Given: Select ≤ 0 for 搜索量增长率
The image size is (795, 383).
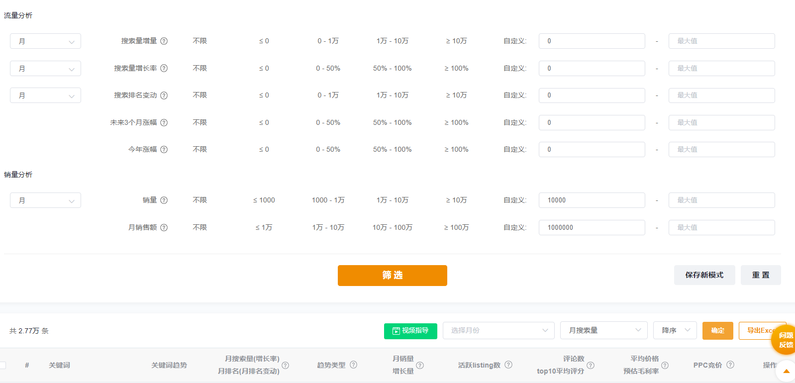Looking at the screenshot, I should pyautogui.click(x=264, y=68).
